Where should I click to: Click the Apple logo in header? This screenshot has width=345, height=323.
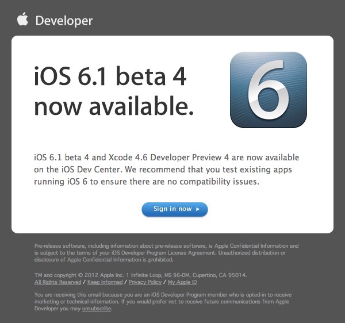click(x=22, y=19)
